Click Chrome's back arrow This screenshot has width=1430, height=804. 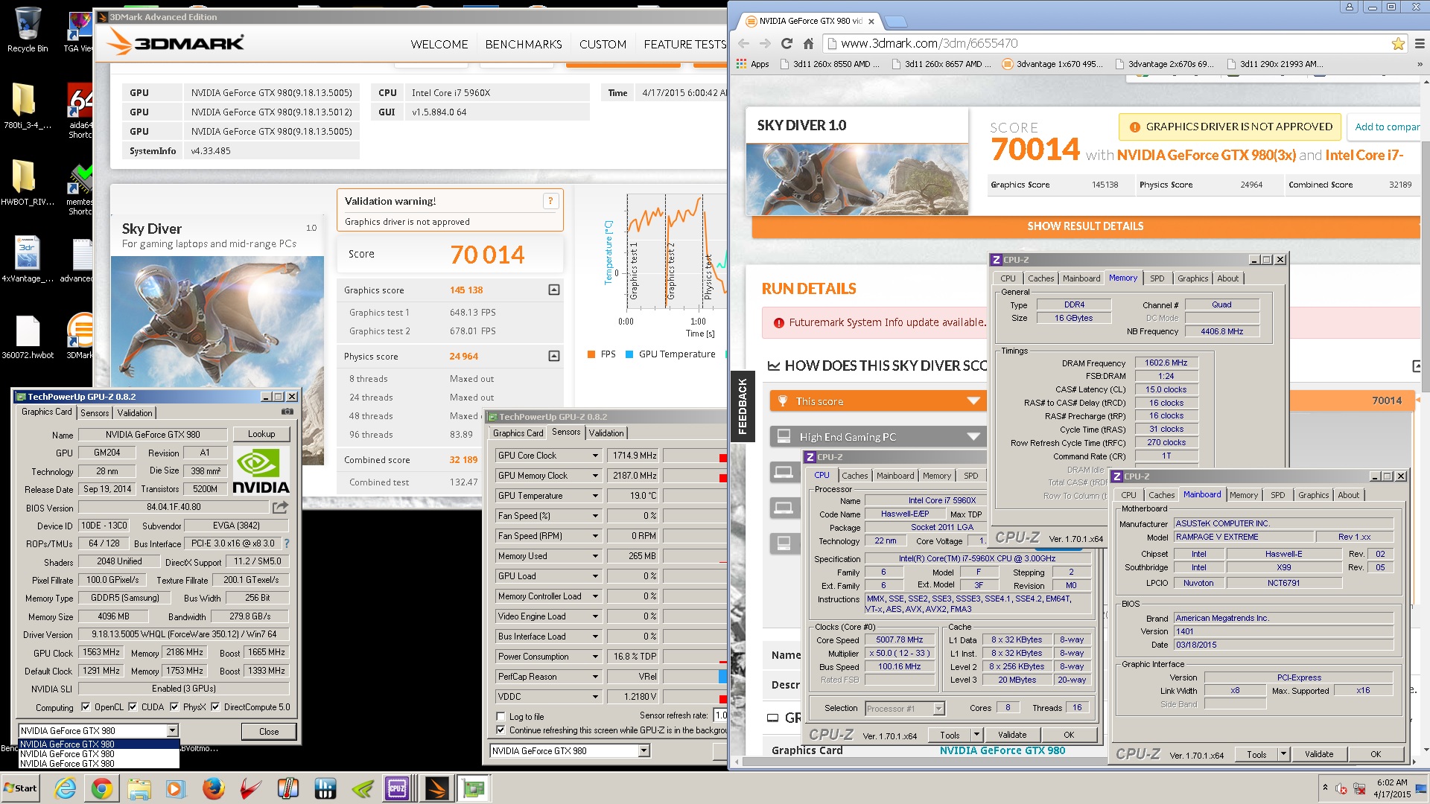(x=743, y=43)
